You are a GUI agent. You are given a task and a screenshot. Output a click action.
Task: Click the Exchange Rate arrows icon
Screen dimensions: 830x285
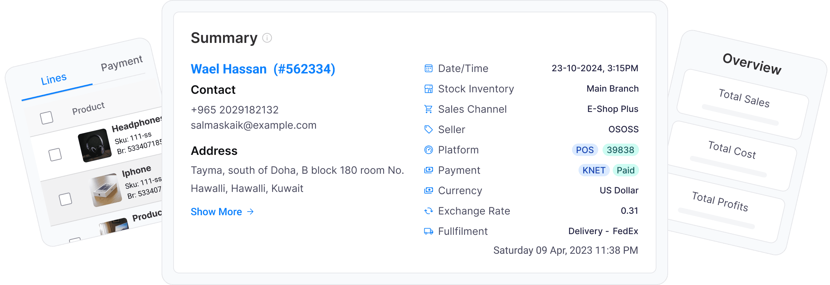(429, 211)
